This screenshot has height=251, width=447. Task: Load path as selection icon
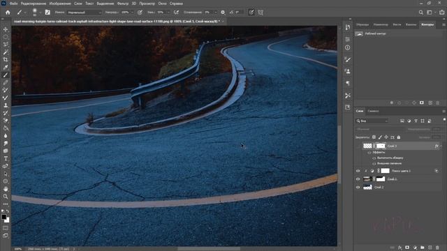point(406,102)
